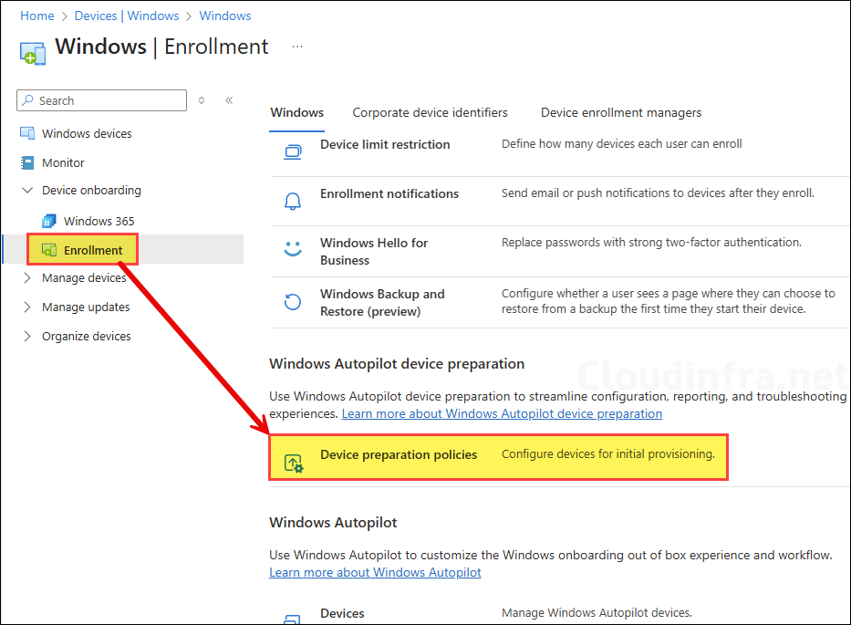Click the Monitor icon in sidebar

(x=26, y=163)
